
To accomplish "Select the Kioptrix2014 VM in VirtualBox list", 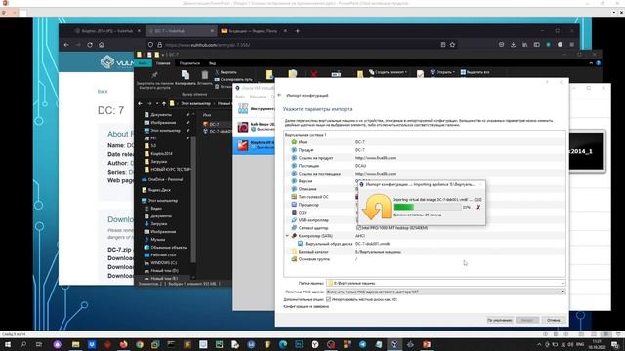I will click(x=255, y=145).
